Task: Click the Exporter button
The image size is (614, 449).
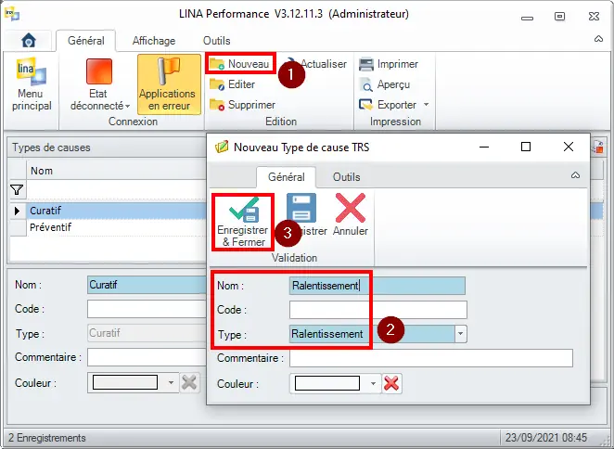Action: coord(388,105)
